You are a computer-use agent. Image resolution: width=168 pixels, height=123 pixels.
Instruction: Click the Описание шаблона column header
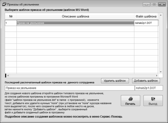75,17
